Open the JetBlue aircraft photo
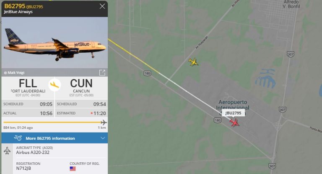The image size is (322, 174). (55, 43)
